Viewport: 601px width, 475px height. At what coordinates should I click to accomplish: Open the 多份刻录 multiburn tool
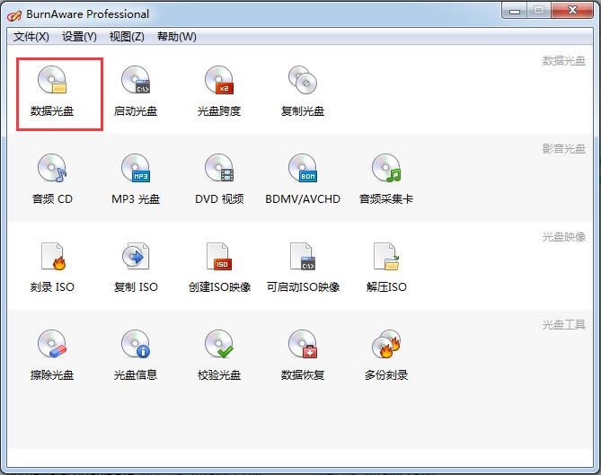(386, 356)
